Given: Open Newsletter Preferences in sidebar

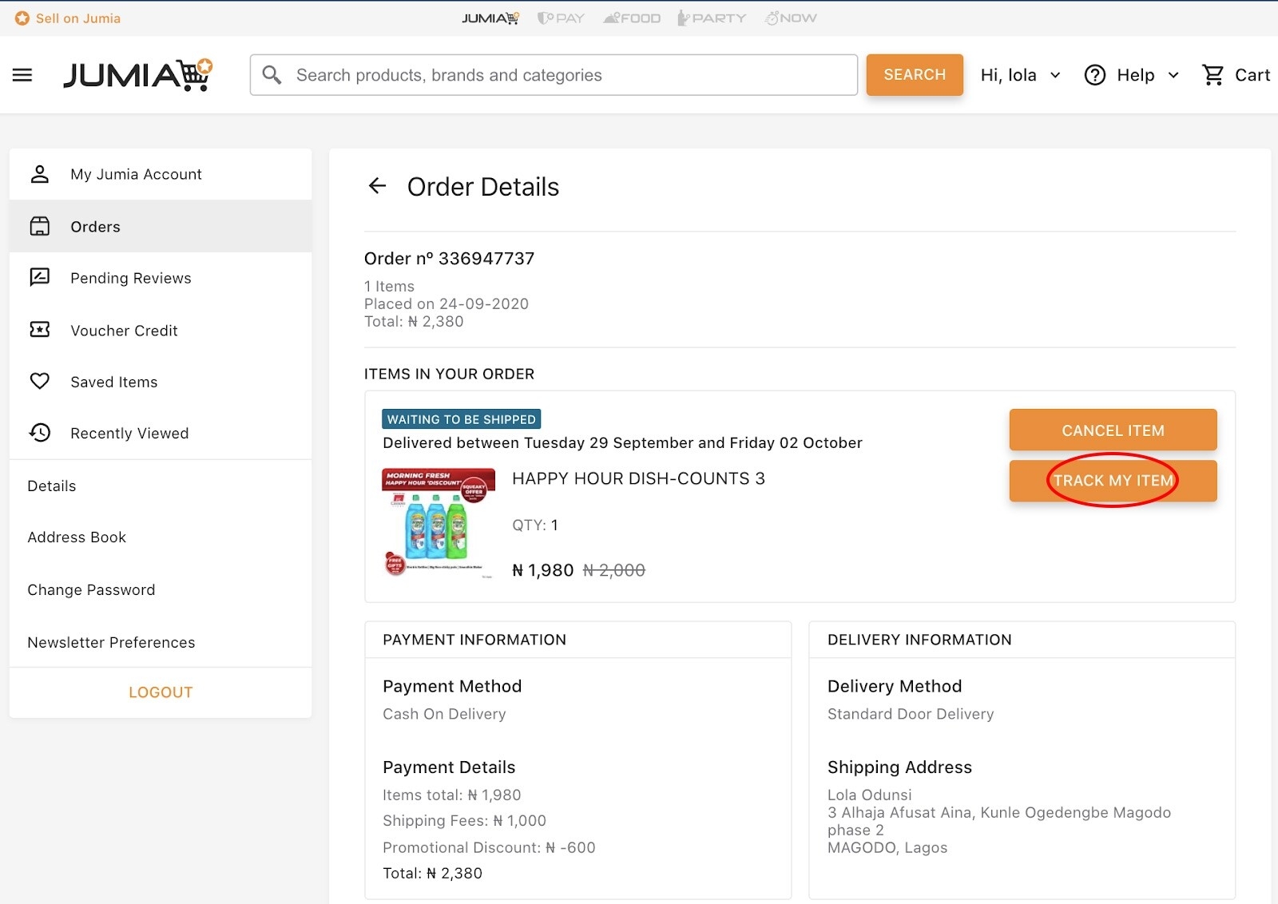Looking at the screenshot, I should point(161,642).
